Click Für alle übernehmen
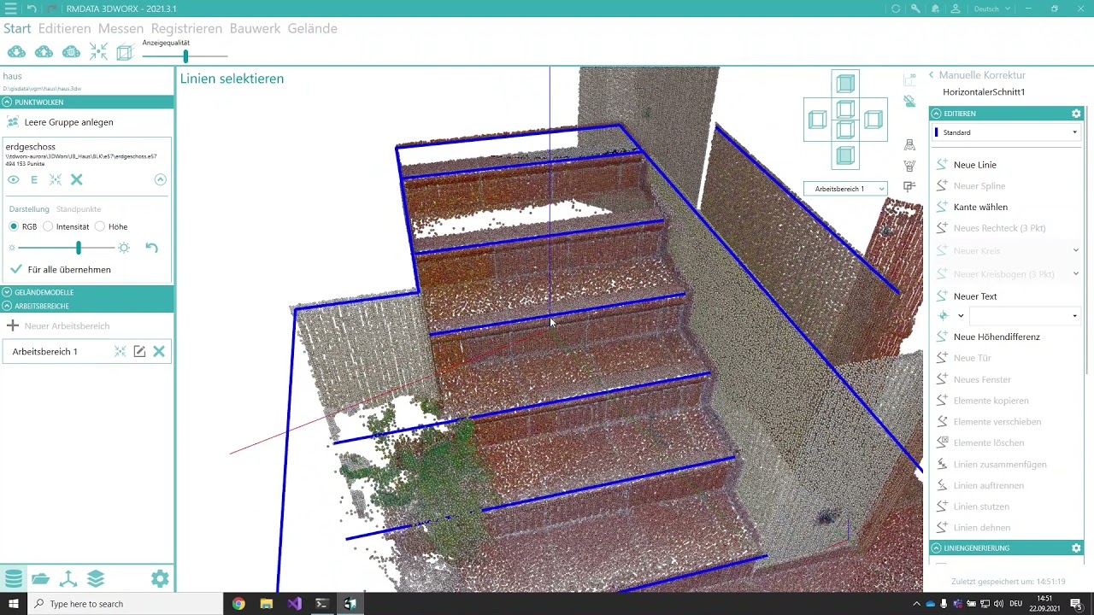 click(x=68, y=270)
